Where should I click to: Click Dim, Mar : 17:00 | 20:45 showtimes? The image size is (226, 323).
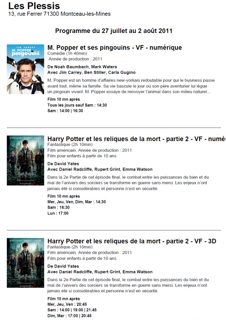coord(69,316)
